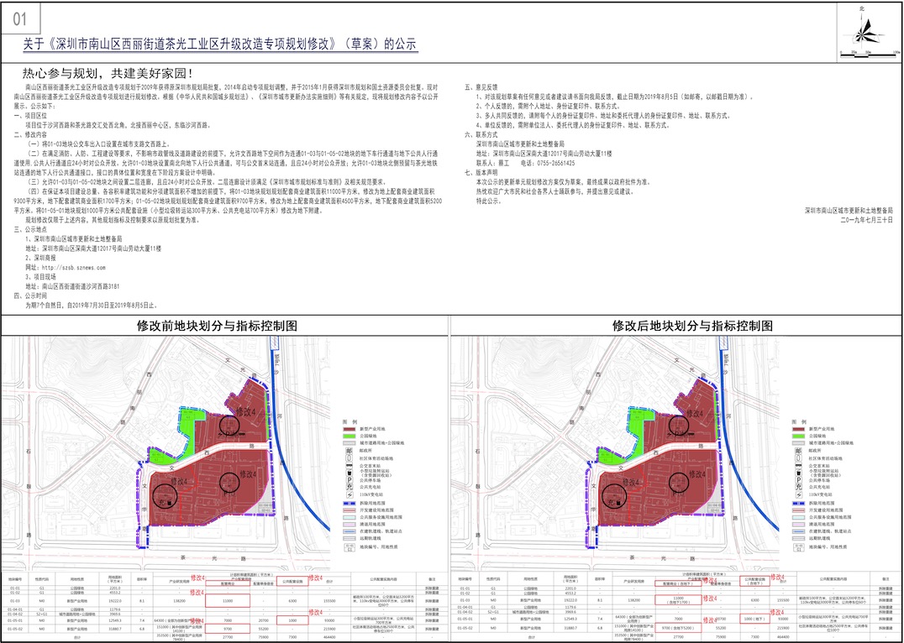Click the heading '热心参与规划，共建美好家园！'
Image resolution: width=904 pixels, height=643 pixels.
click(108, 74)
